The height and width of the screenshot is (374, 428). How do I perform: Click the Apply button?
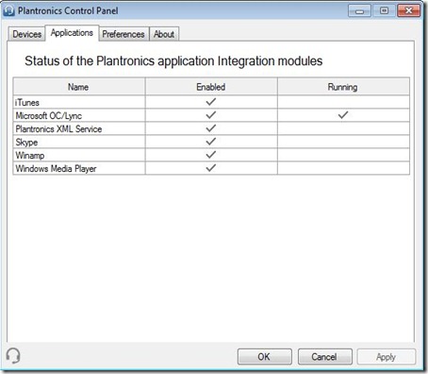pos(387,357)
